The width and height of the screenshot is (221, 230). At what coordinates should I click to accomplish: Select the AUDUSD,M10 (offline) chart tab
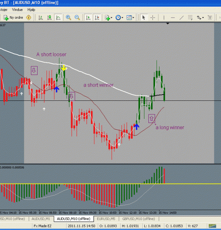(x=74, y=219)
